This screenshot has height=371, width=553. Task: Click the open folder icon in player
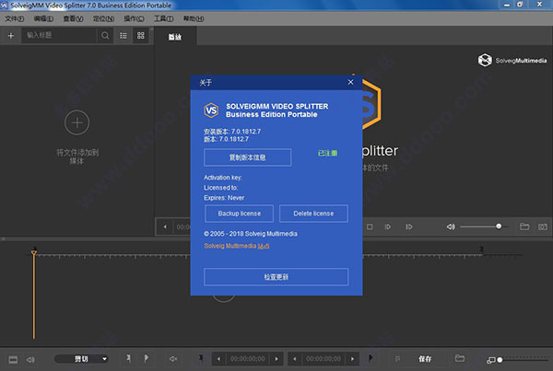pyautogui.click(x=524, y=226)
